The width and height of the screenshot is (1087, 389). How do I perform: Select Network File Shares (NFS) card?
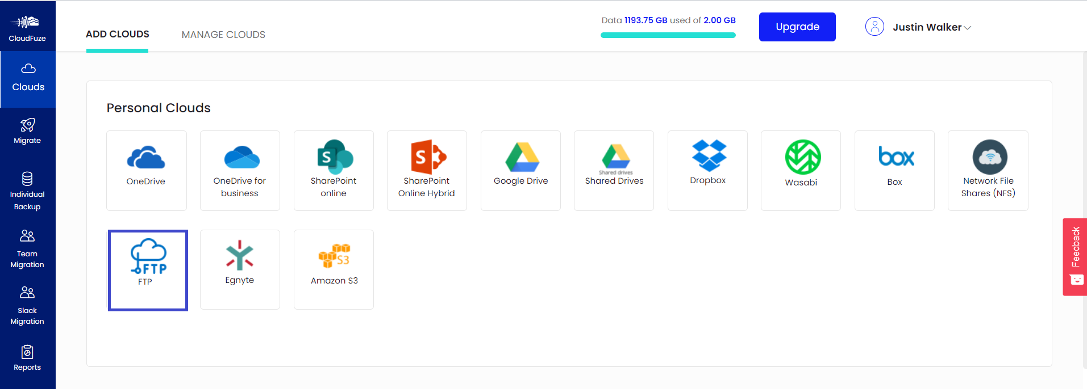point(988,171)
